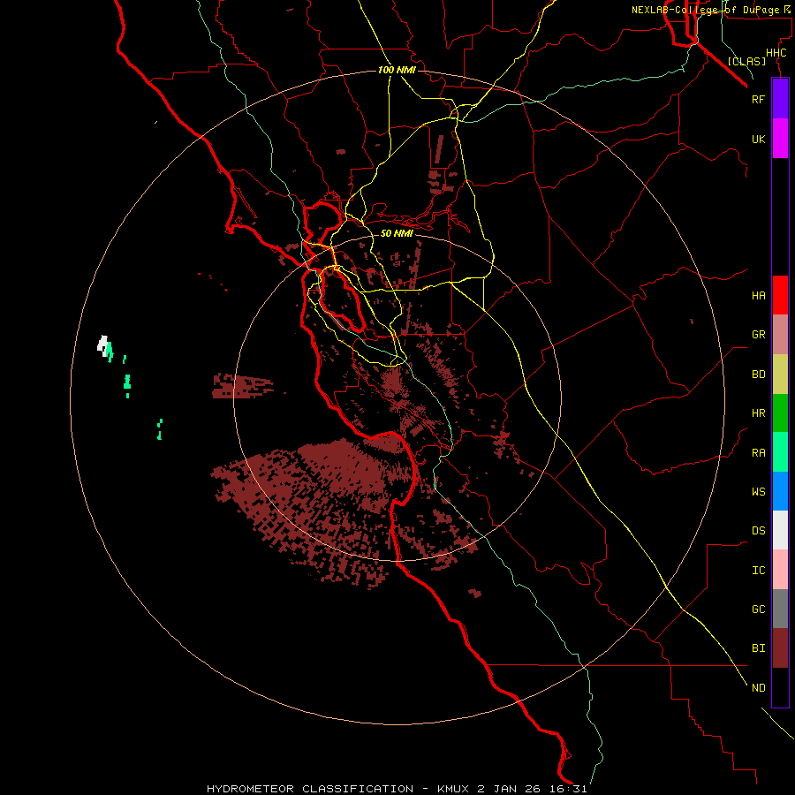Select the light pink IC legend swatch

tap(780, 570)
